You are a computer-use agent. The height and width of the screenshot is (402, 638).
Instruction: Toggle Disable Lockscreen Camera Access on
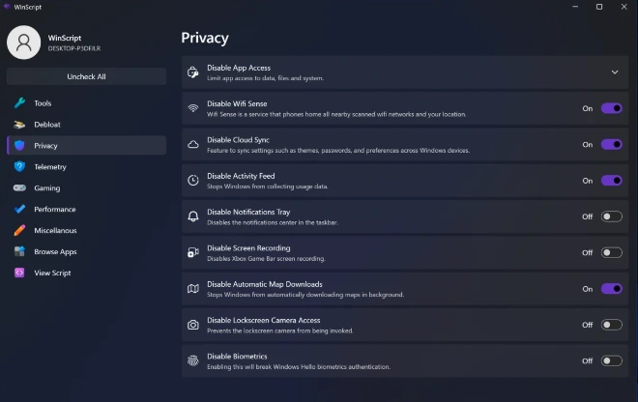[611, 325]
